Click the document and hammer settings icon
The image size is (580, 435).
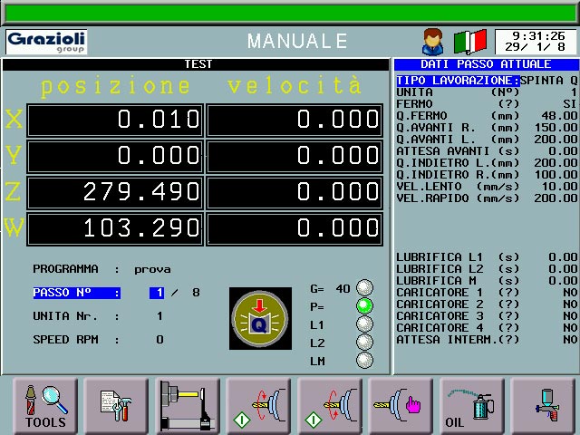[x=116, y=405]
